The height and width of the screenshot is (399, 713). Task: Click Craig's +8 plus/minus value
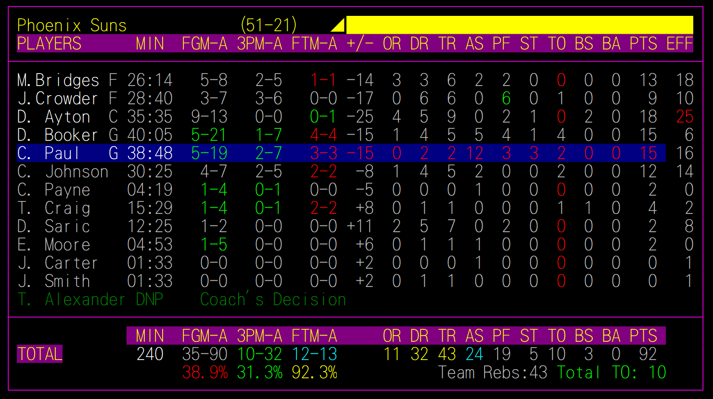tap(365, 208)
